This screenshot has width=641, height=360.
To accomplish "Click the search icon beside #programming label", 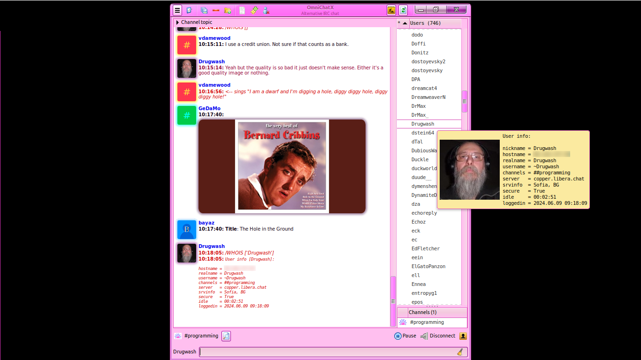I will click(x=226, y=336).
